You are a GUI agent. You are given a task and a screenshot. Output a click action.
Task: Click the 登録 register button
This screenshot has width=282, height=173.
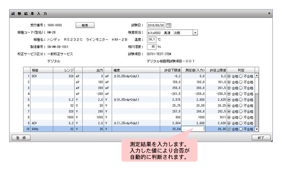tap(21, 137)
